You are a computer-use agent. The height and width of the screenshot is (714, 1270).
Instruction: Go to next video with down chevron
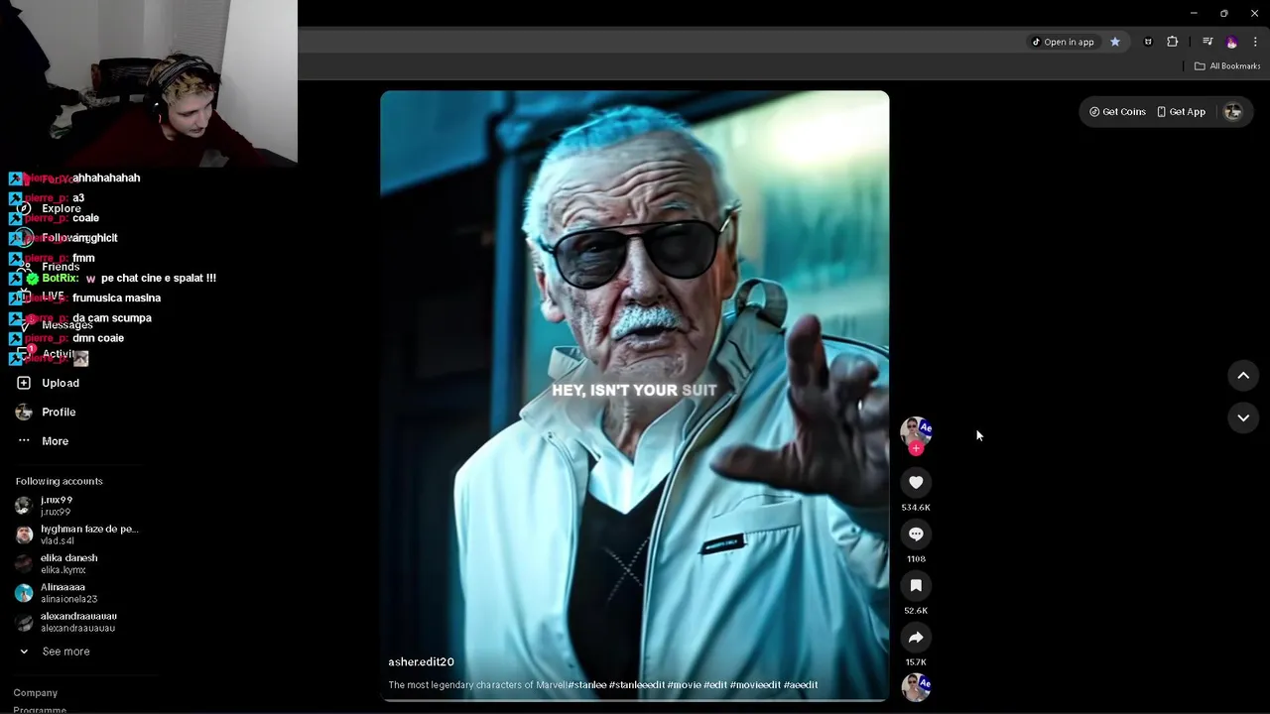click(x=1243, y=418)
